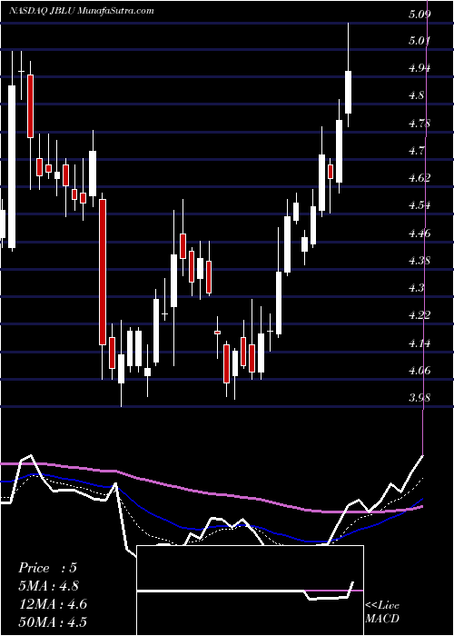Click the '5MA : 4.8' readout
Viewport: 454px width, 636px height.
pos(49,586)
